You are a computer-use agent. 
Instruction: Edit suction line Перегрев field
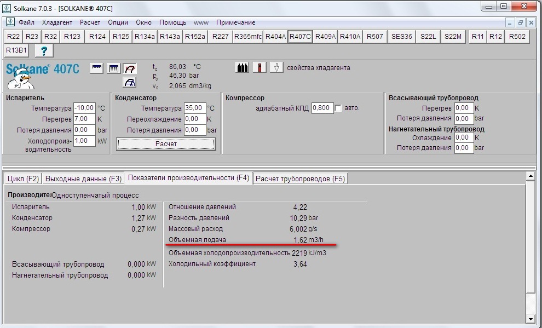click(464, 108)
